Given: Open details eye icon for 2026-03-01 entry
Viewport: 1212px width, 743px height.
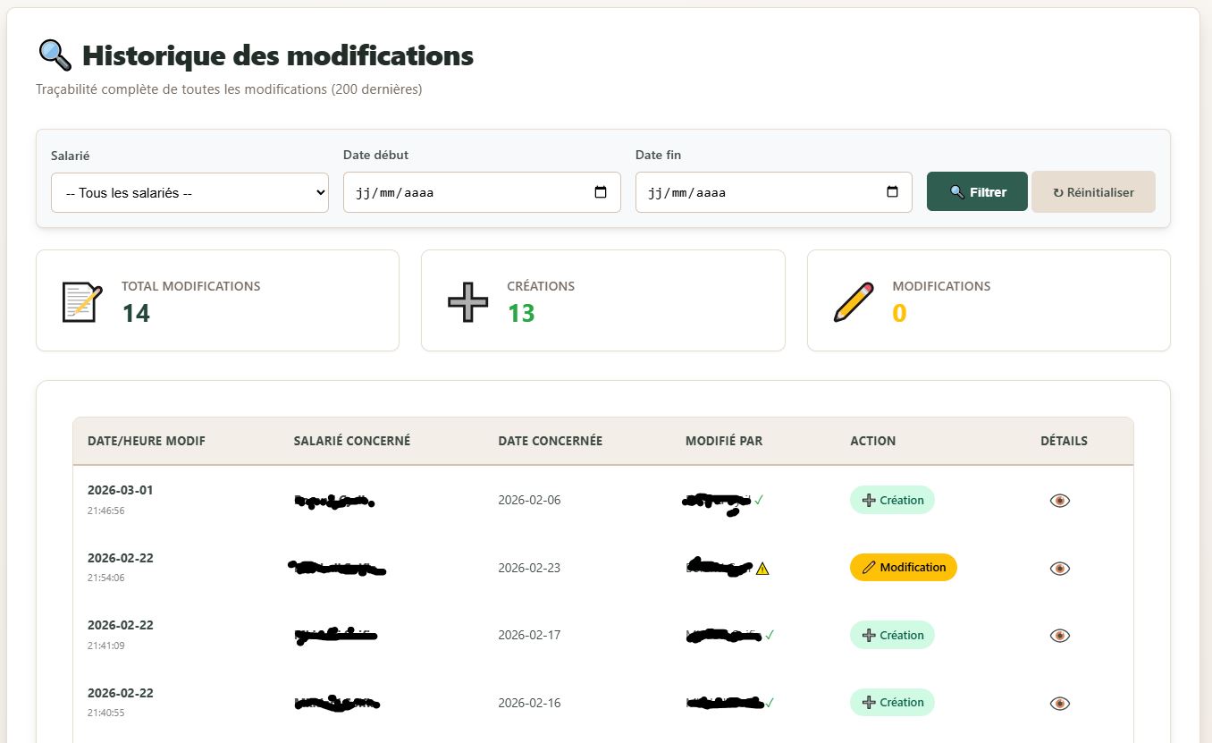Looking at the screenshot, I should click(1059, 501).
